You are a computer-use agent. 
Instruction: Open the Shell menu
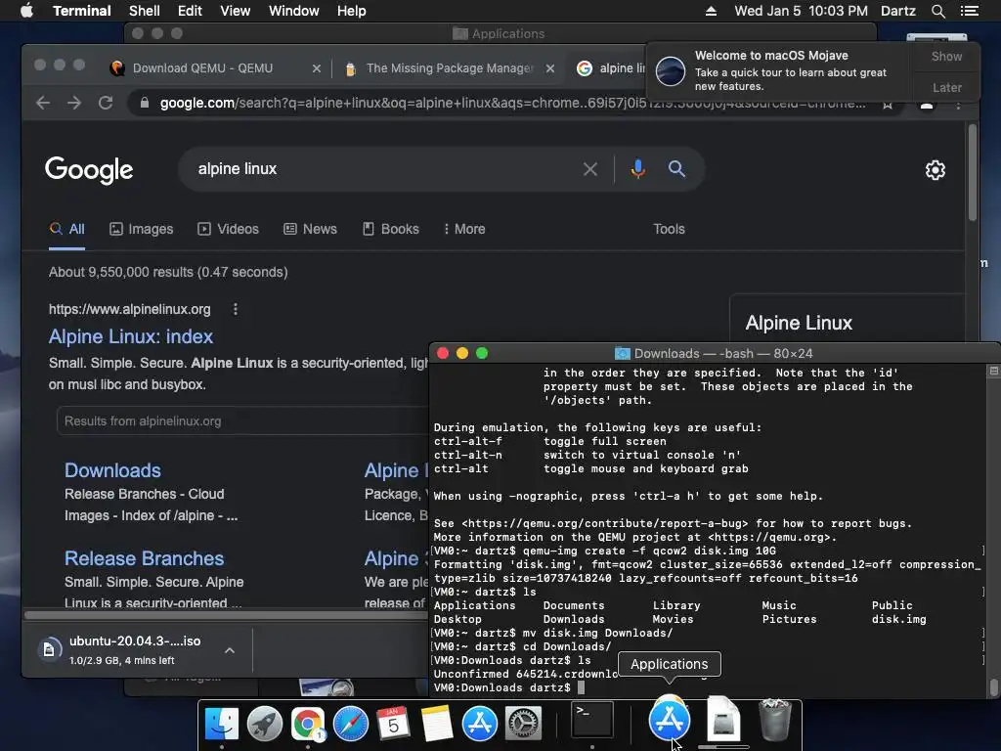pyautogui.click(x=145, y=11)
